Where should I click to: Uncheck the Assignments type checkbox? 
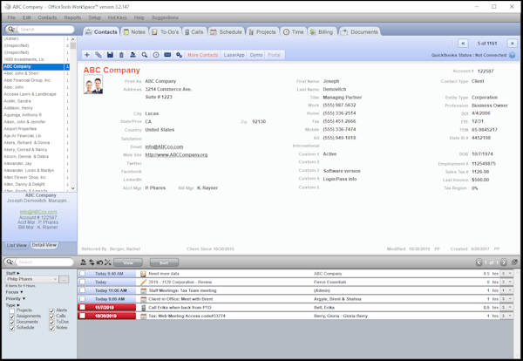[12, 317]
